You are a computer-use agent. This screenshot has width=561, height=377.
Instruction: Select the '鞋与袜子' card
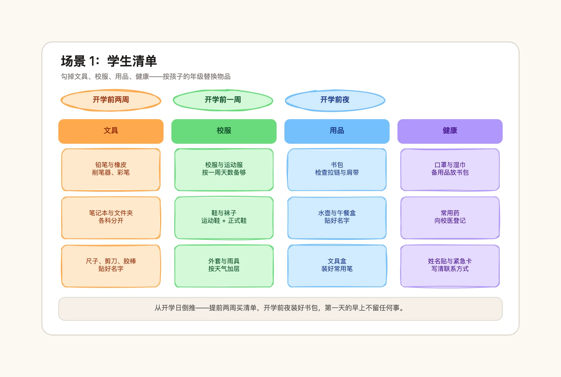[x=224, y=217]
